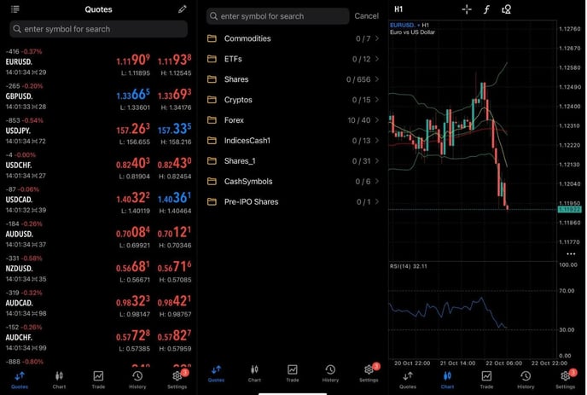Expand the CashSymbols row chevron
Screen dimensions: 587x395
coord(376,181)
